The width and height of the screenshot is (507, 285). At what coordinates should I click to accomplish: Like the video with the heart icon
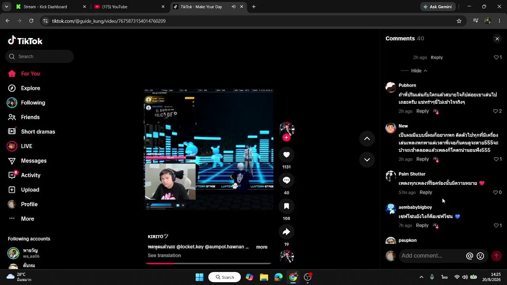(x=286, y=155)
